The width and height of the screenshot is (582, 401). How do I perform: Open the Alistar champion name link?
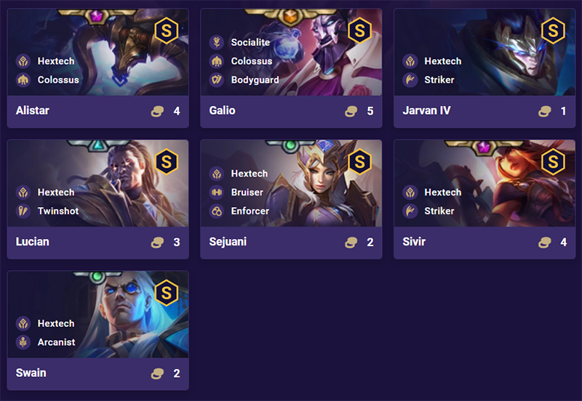[33, 111]
